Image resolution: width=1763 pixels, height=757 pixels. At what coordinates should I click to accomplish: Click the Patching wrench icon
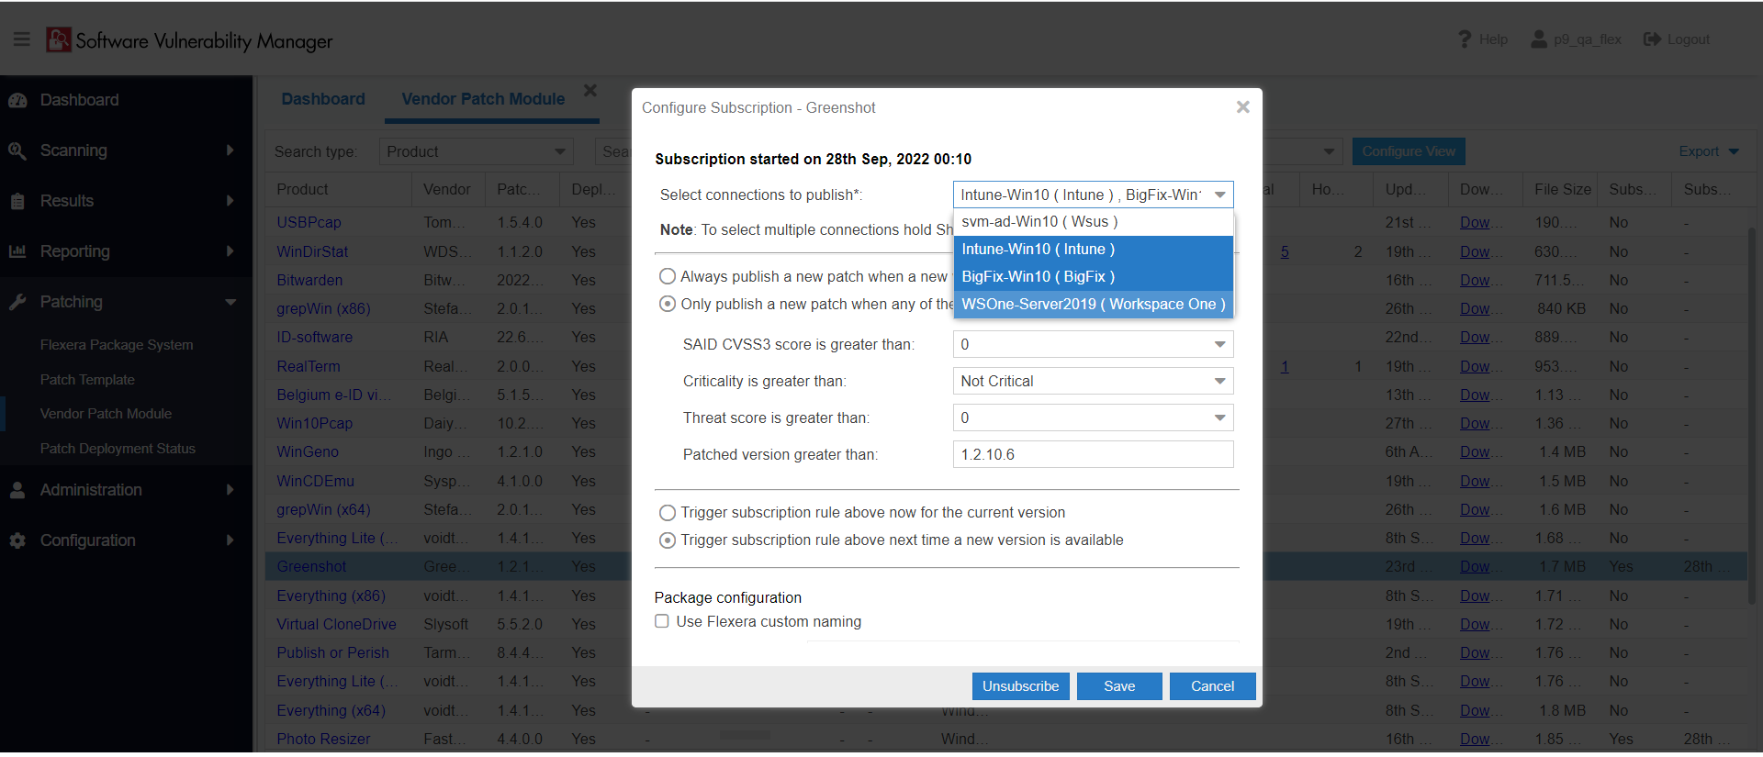click(17, 302)
